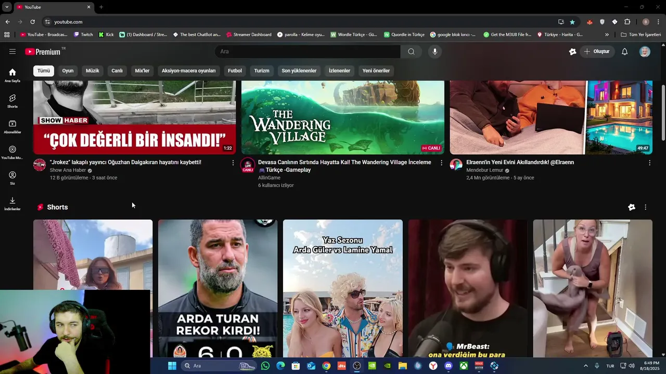Go back with browser back arrow
The image size is (666, 374).
click(7, 22)
